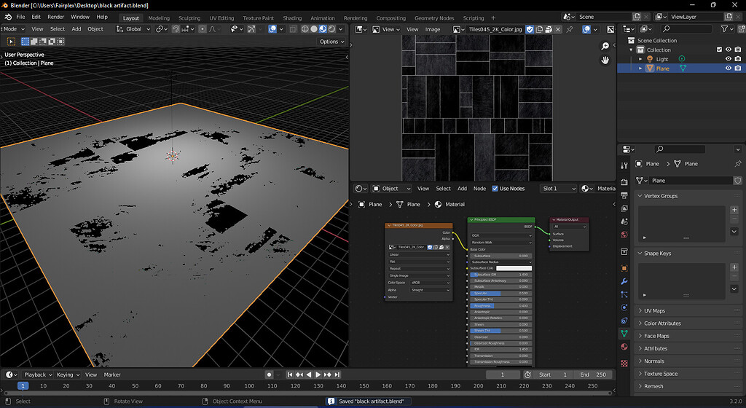Viewport: 746px width, 408px height.
Task: Select solid viewport shading
Action: tap(314, 29)
